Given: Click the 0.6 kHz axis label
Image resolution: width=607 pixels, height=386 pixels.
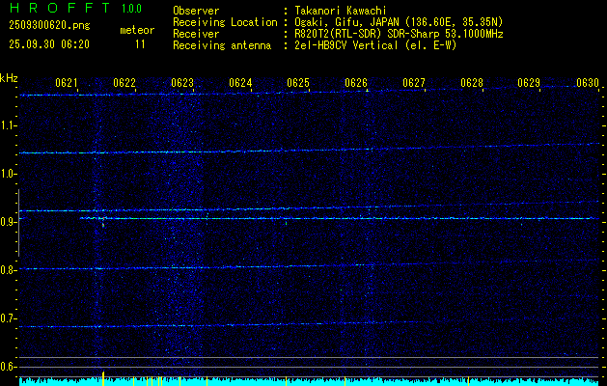Looking at the screenshot, I should pyautogui.click(x=9, y=367).
